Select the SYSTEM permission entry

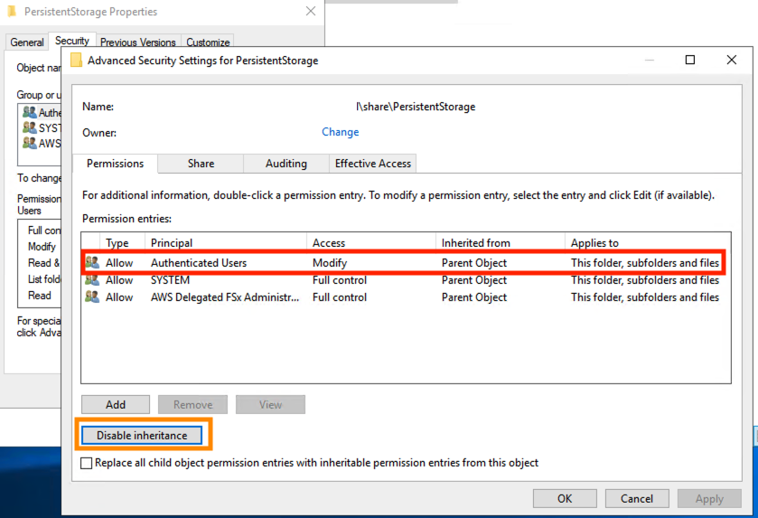(x=406, y=280)
